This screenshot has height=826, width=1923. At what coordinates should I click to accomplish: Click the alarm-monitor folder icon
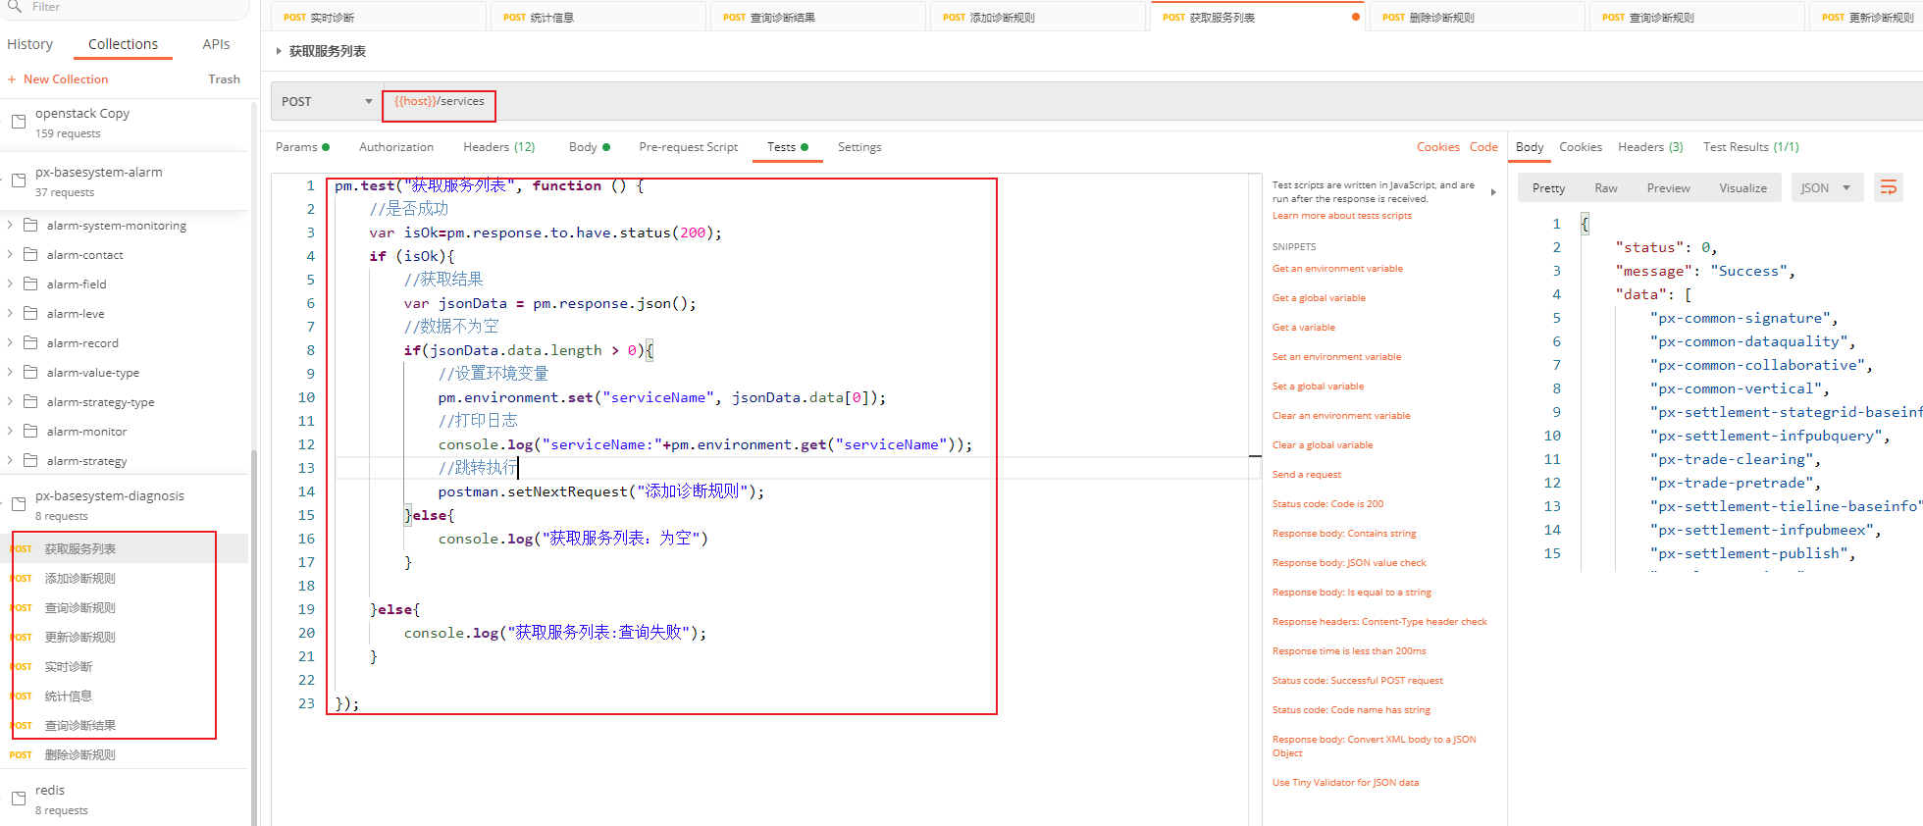click(x=30, y=431)
